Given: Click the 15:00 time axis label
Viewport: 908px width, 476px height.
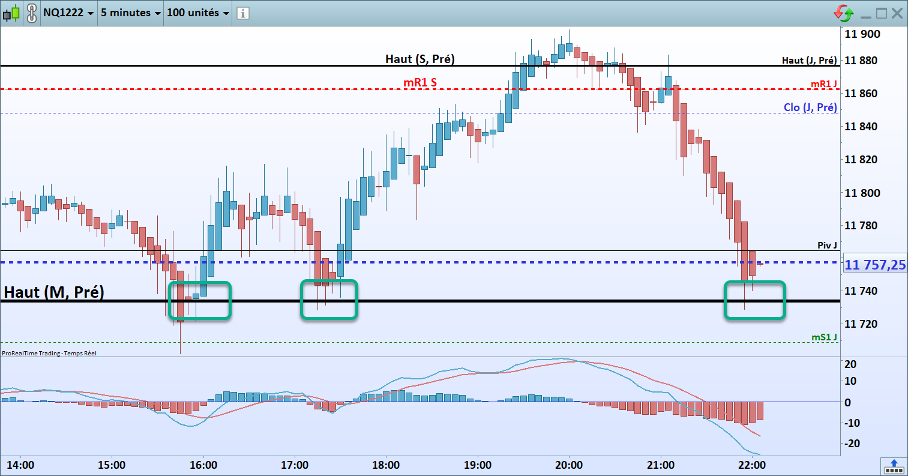Looking at the screenshot, I should point(112,465).
